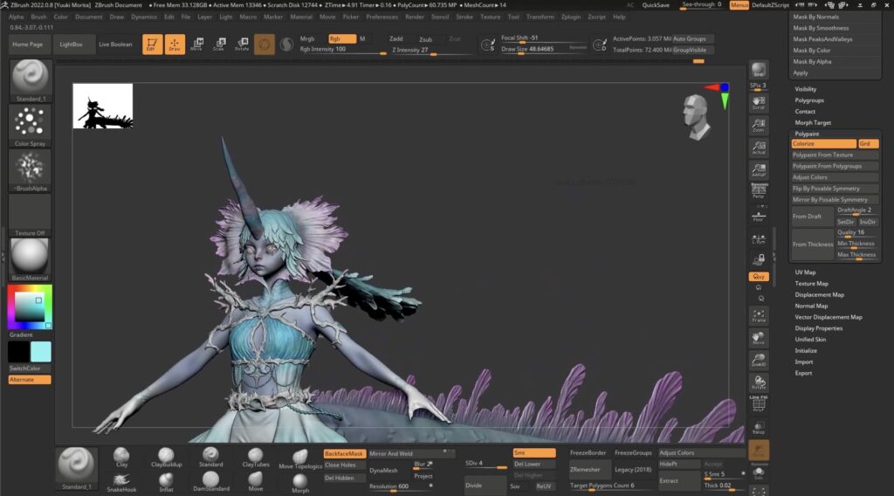Pick the DamStandard brush
894x496 pixels.
click(211, 481)
